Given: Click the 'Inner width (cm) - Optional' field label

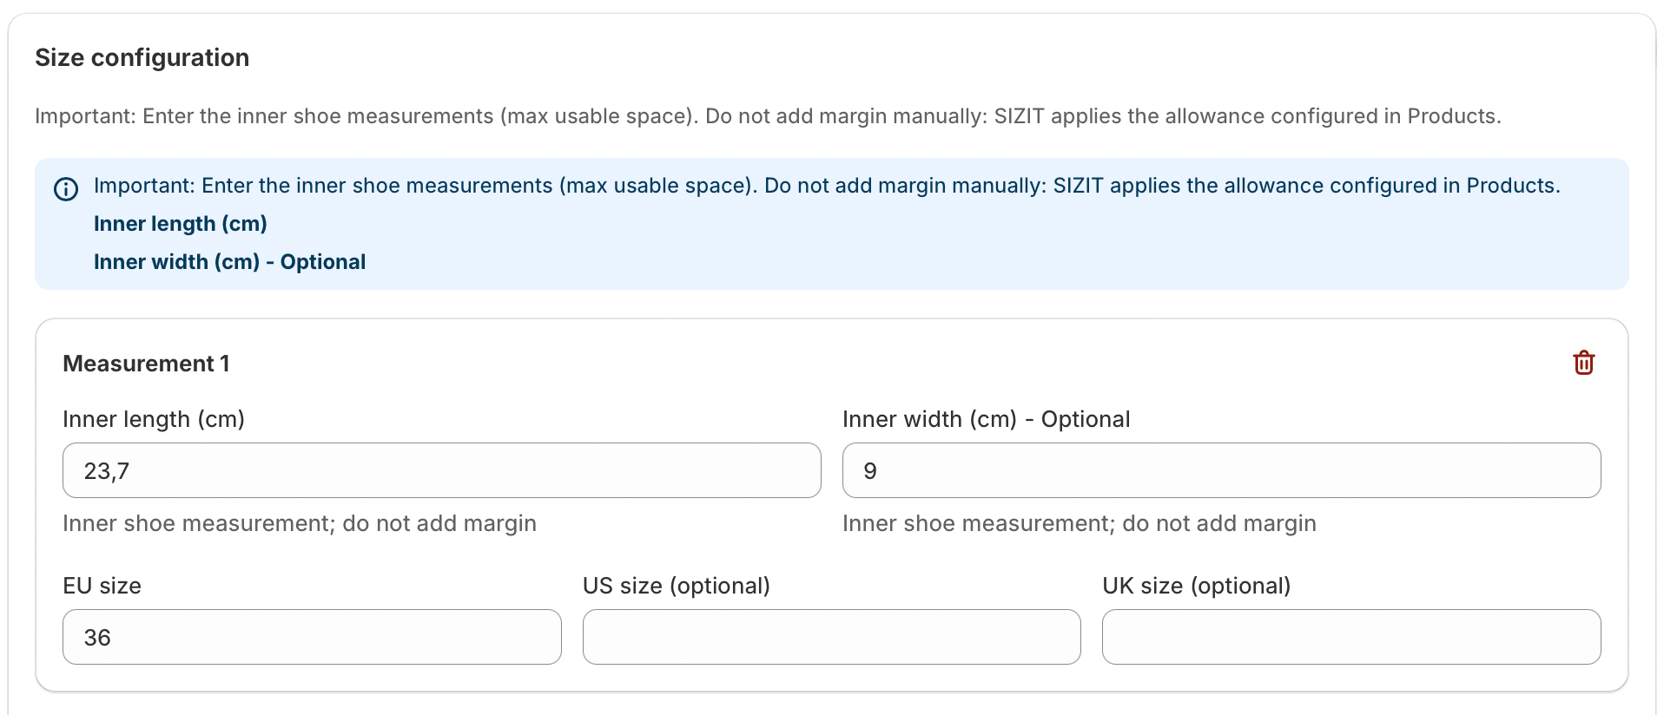Looking at the screenshot, I should click(986, 419).
